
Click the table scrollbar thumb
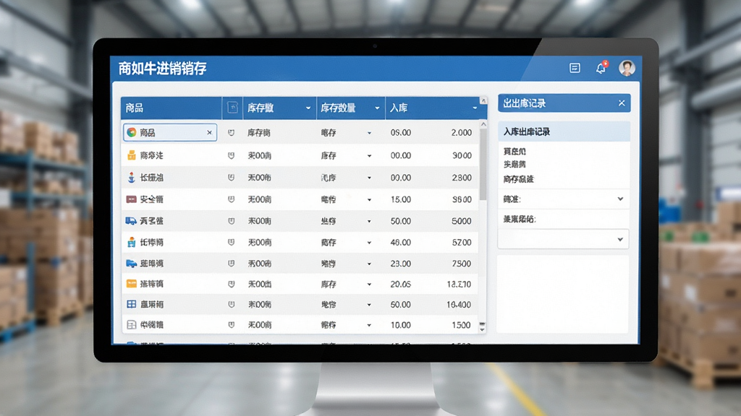pos(483,164)
